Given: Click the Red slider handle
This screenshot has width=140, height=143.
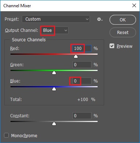Looking at the screenshot, I should pyautogui.click(x=76, y=56).
